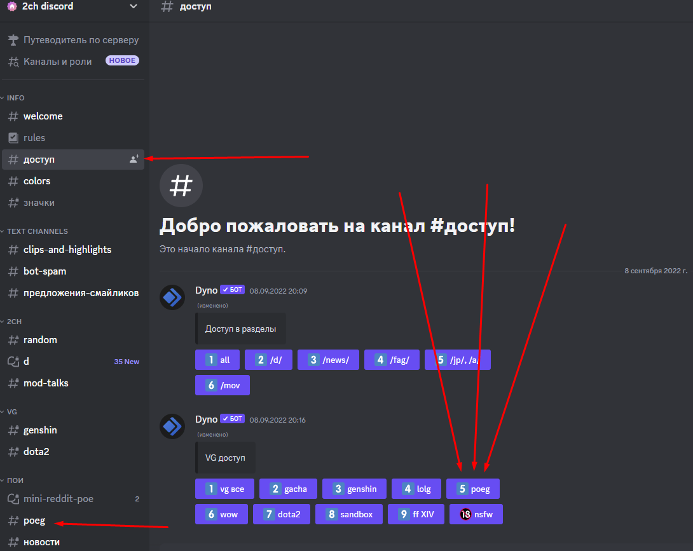
Task: Click the 1 all reaction button
Action: 217,360
